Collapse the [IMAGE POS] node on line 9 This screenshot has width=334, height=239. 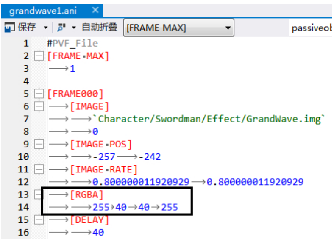coord(39,144)
